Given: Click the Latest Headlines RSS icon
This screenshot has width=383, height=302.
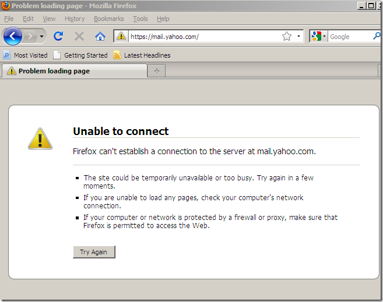Looking at the screenshot, I should pos(117,55).
